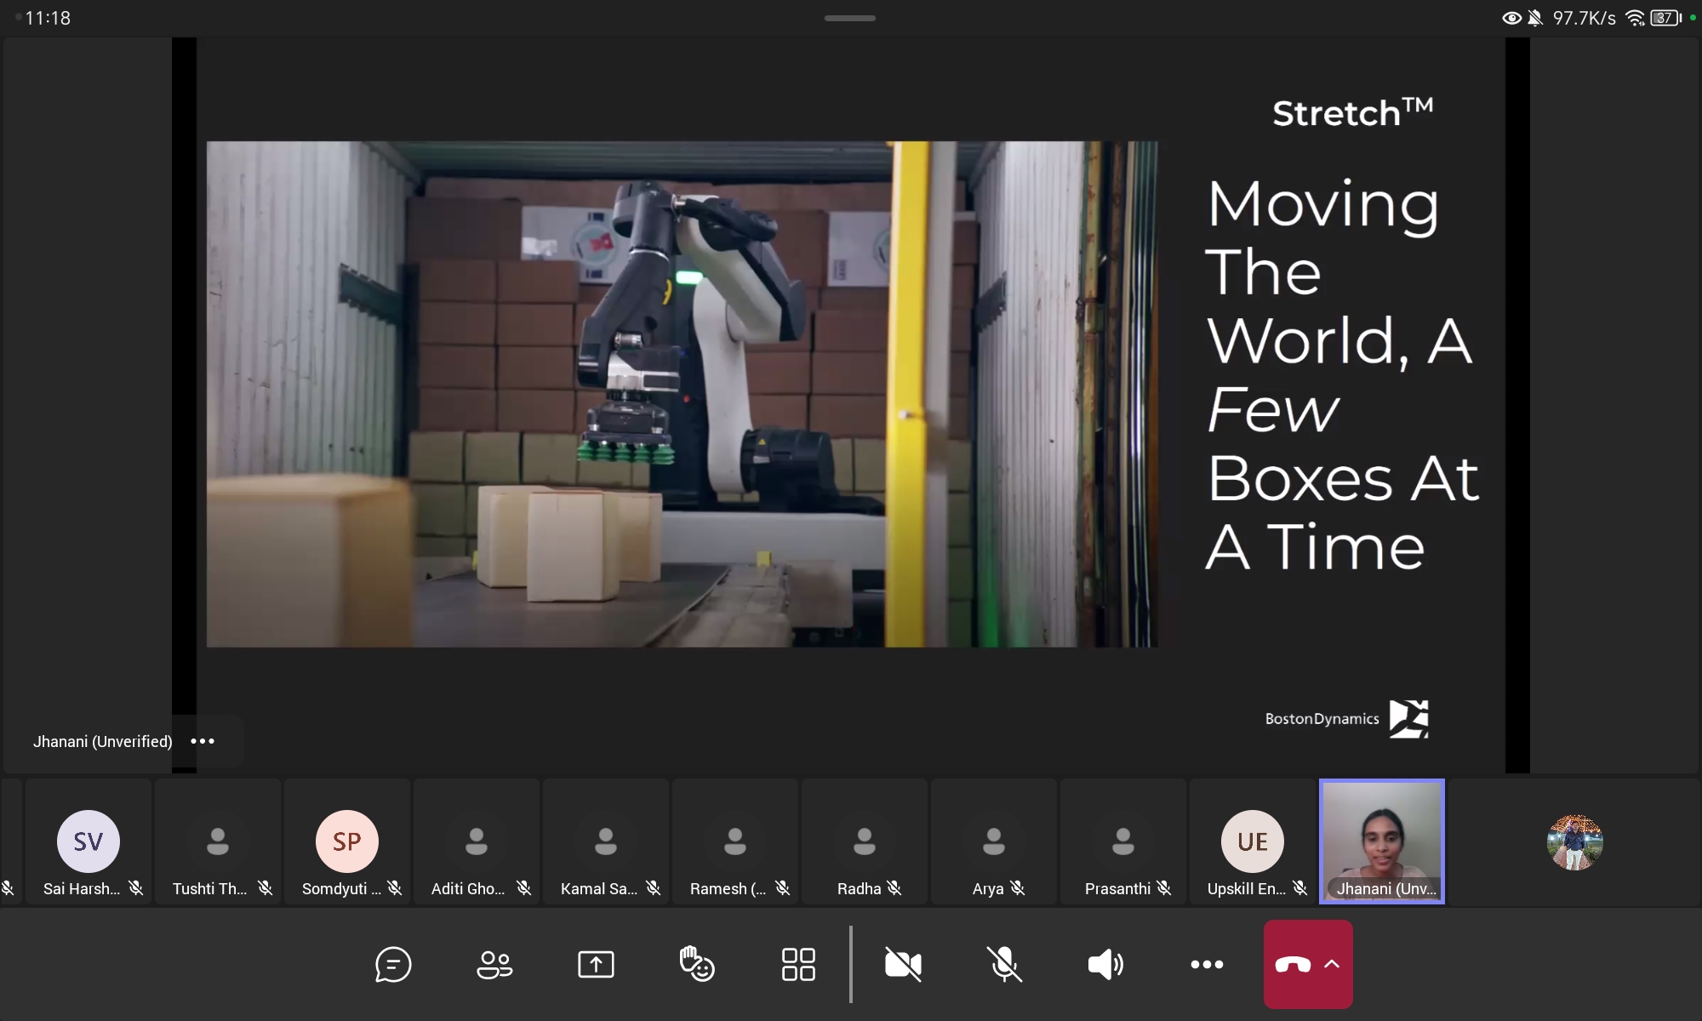Tap the muted mic icon beside Ramesh
Image resolution: width=1702 pixels, height=1021 pixels.
[783, 888]
